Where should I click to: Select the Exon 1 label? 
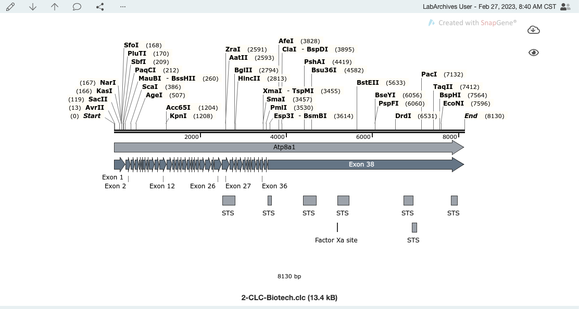(113, 177)
